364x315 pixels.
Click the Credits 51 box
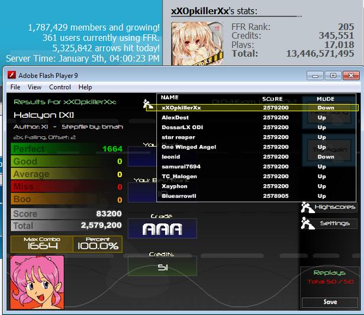pos(162,266)
